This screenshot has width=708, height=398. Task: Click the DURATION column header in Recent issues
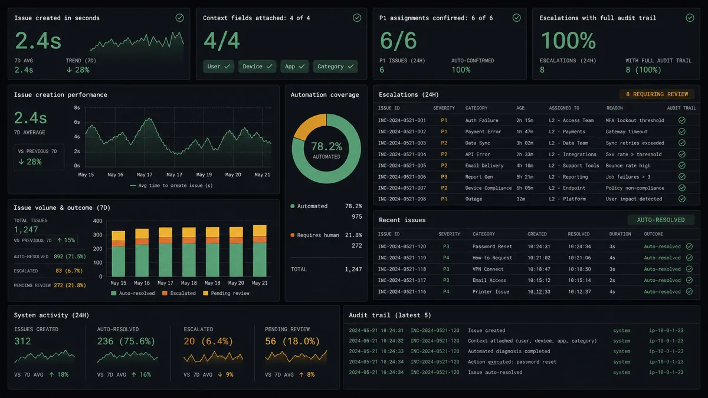620,234
